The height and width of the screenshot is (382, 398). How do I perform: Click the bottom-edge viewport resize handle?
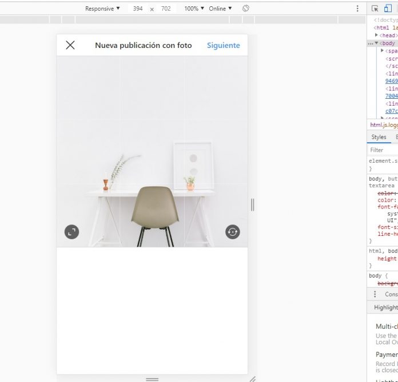[x=152, y=379]
